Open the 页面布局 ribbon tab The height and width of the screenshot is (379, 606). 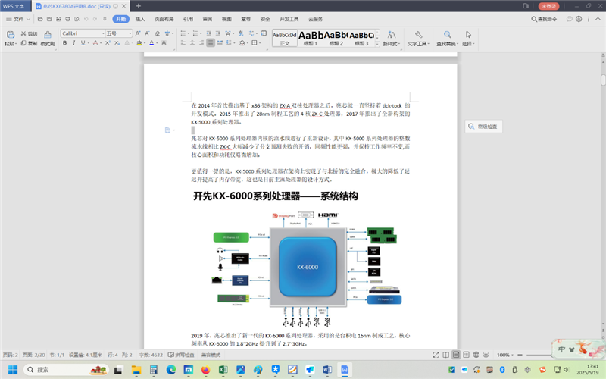(164, 19)
